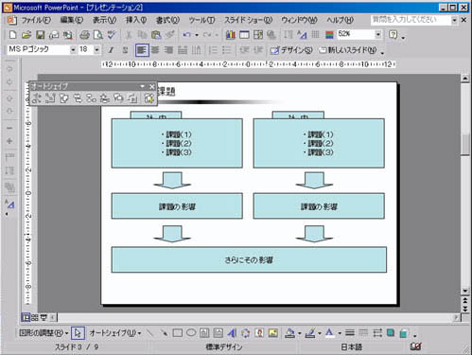Open the Help menu

[x=340, y=20]
